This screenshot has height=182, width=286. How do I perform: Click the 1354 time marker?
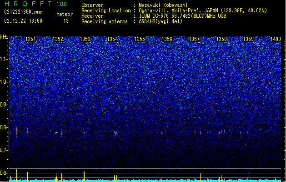[113, 39]
